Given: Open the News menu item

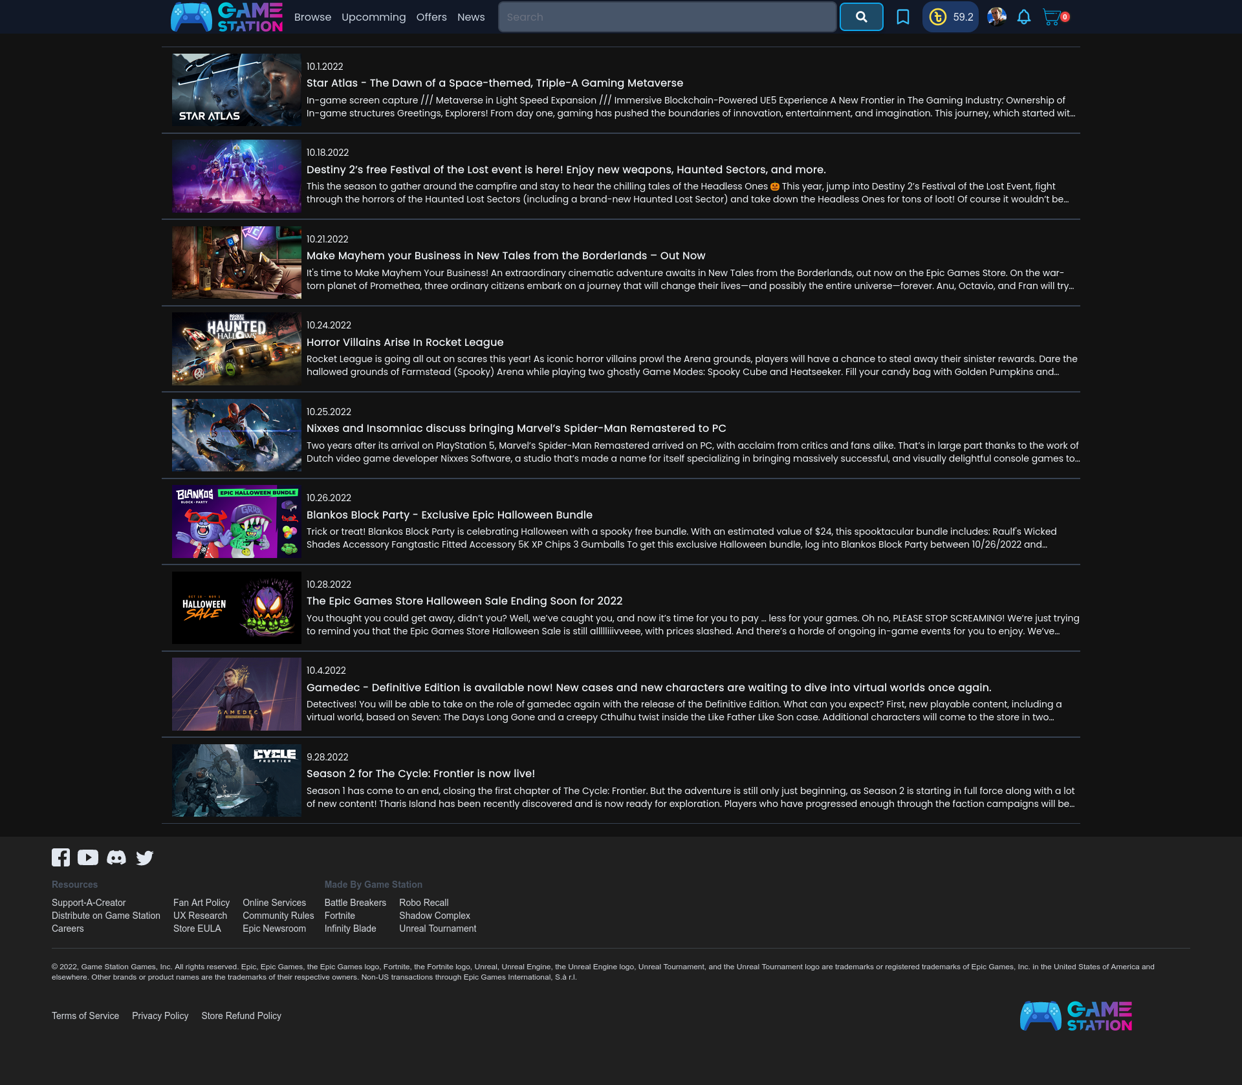Looking at the screenshot, I should (x=471, y=17).
